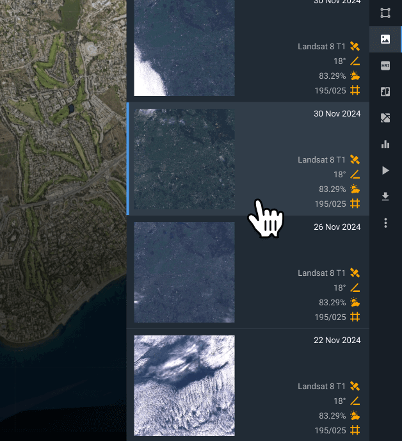
Task: Open the three-dot more options menu
Action: (385, 223)
